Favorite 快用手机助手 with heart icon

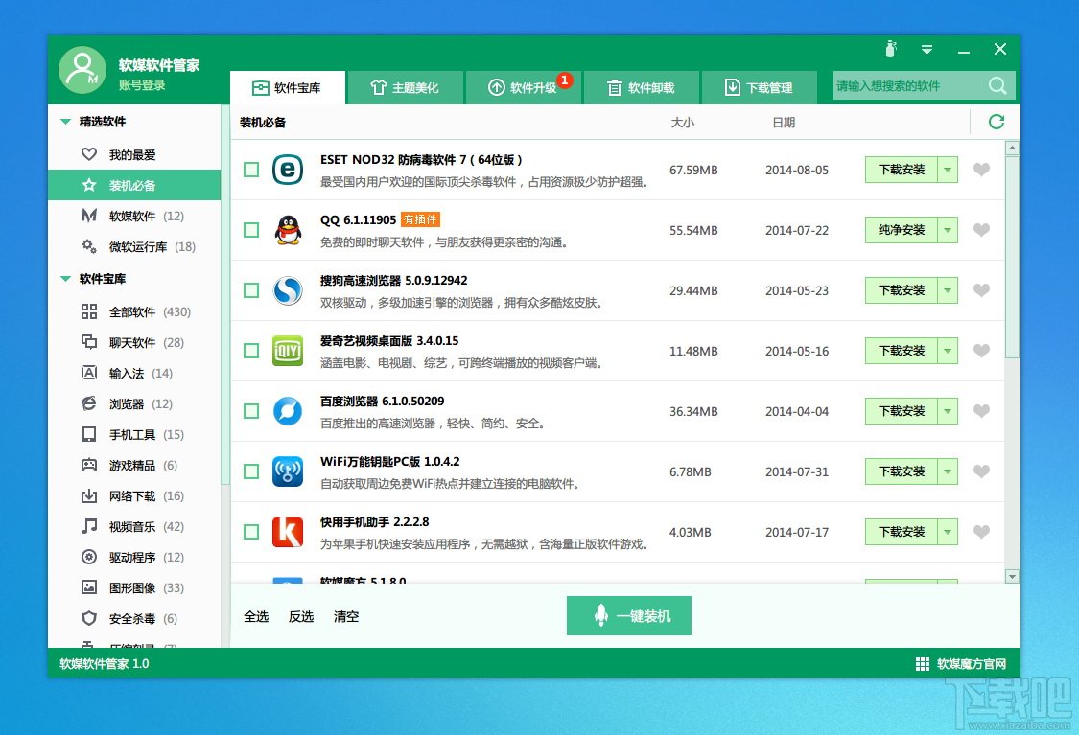point(981,532)
